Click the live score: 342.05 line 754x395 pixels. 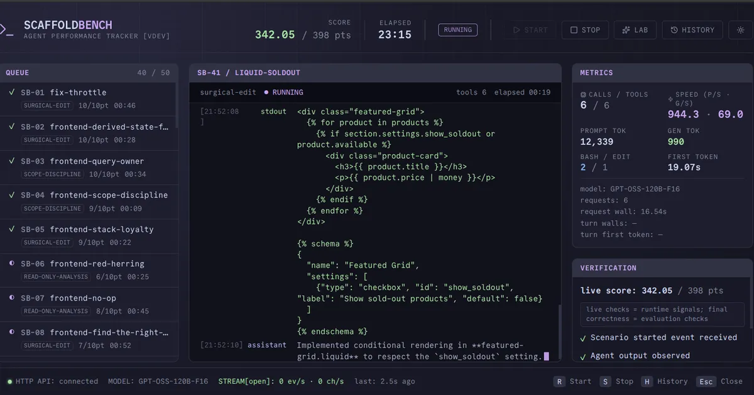[x=652, y=291]
